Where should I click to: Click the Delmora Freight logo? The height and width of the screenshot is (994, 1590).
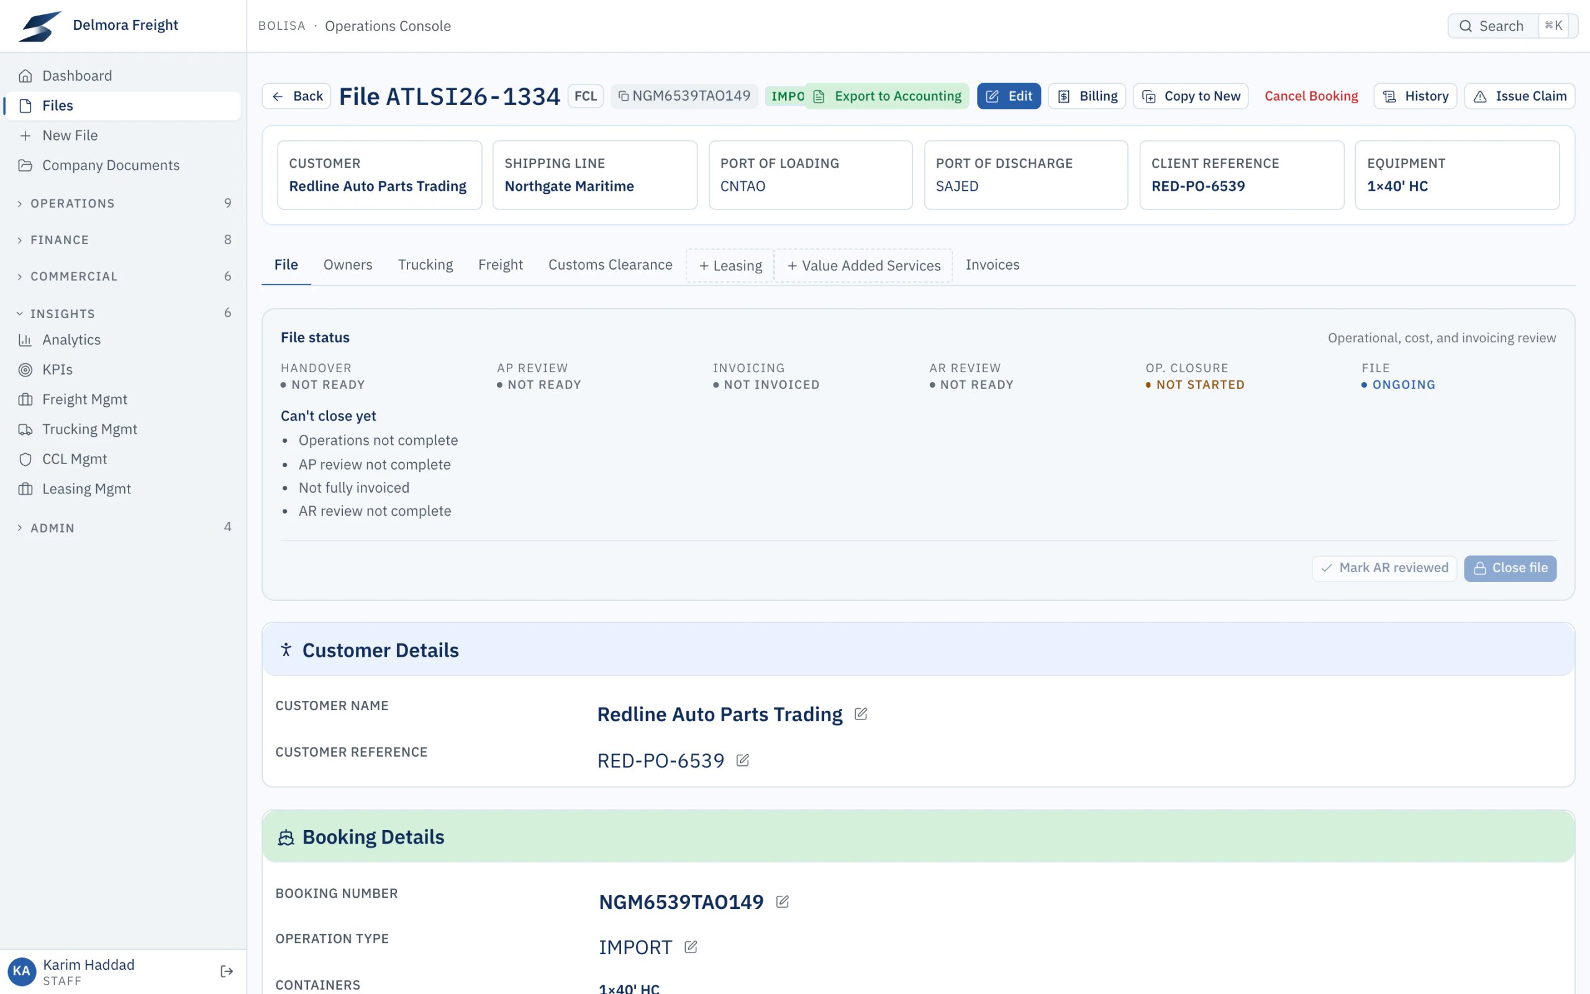(39, 25)
